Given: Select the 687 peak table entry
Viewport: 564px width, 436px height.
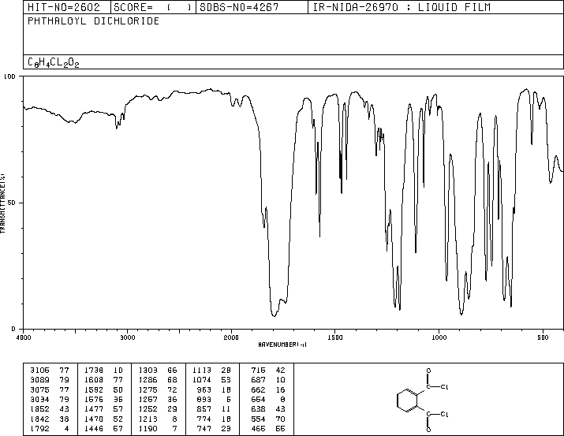Looking at the screenshot, I should pos(268,379).
